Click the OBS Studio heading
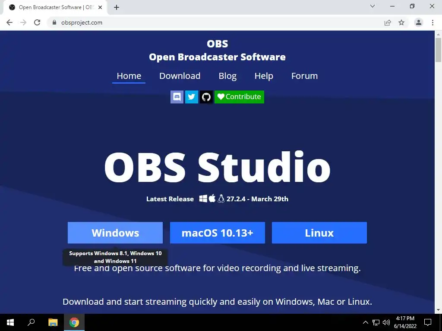This screenshot has width=442, height=331. 217,167
